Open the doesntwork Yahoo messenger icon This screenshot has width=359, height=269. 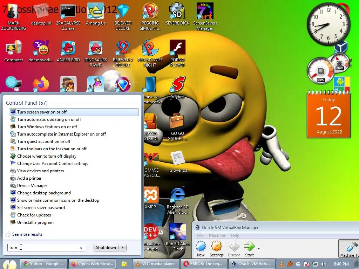pos(41,51)
